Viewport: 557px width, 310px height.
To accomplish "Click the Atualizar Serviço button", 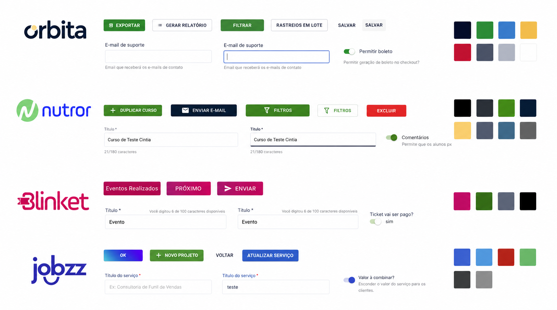I will [x=270, y=255].
